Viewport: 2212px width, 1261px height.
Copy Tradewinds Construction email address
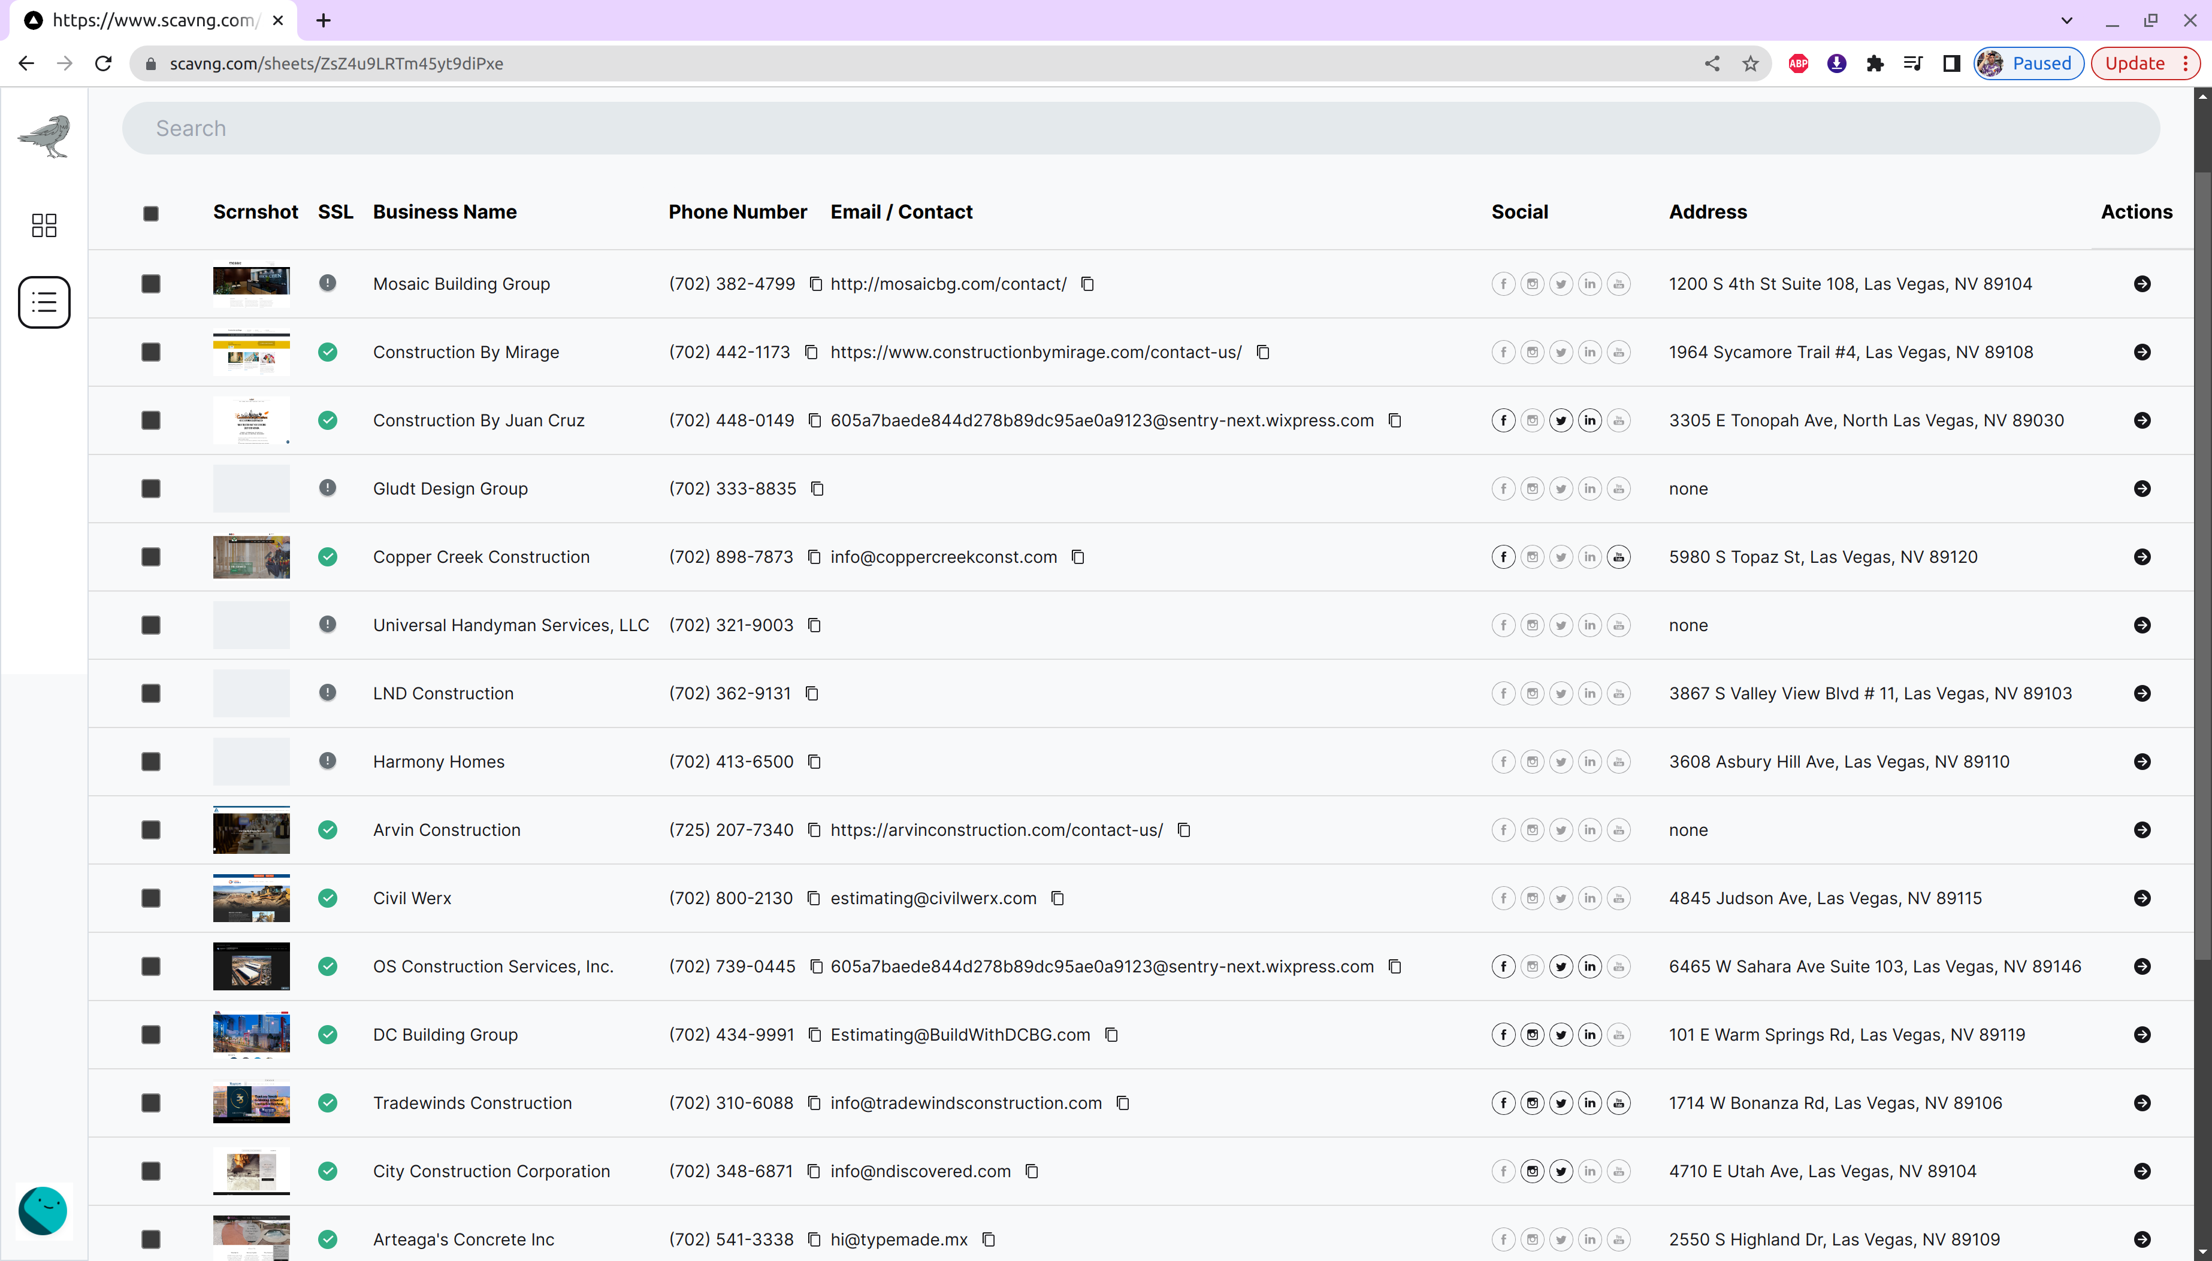pyautogui.click(x=1123, y=1102)
